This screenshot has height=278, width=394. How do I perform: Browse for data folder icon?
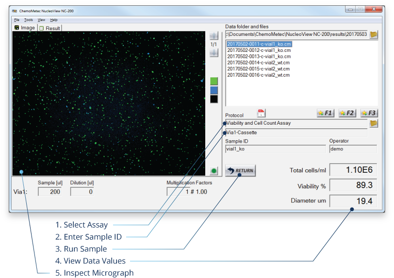pyautogui.click(x=374, y=34)
